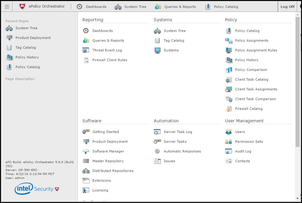Click the Log Off button

[x=288, y=7]
